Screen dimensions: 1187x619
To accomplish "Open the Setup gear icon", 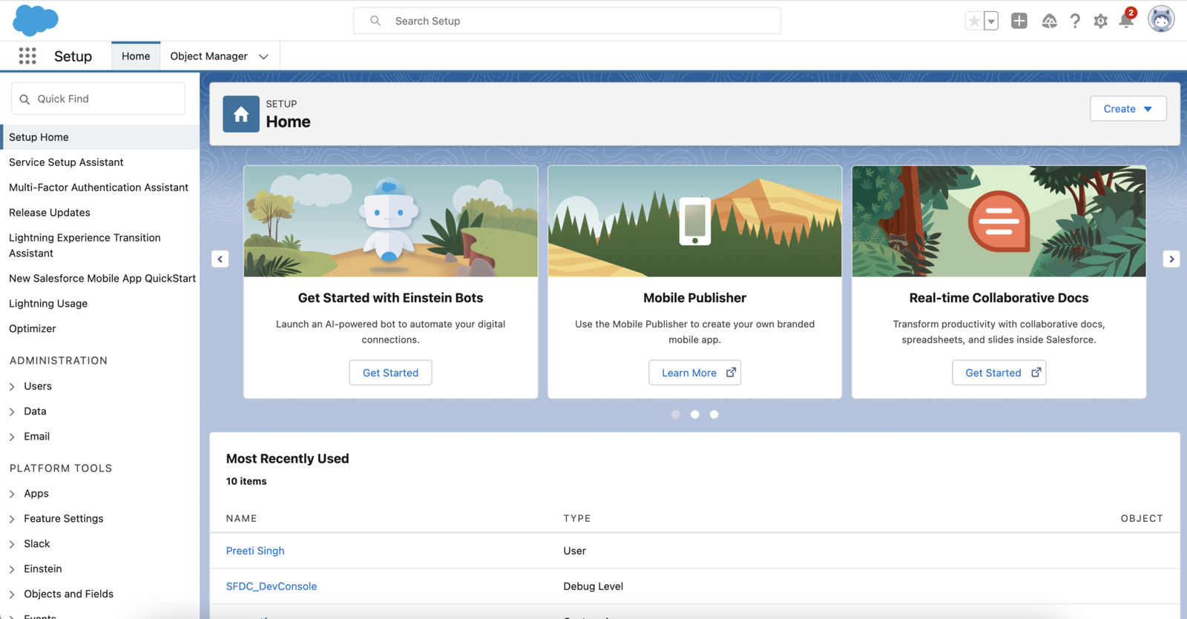I will [x=1101, y=21].
